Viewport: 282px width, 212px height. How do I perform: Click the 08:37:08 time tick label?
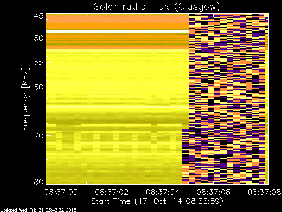[264, 192]
